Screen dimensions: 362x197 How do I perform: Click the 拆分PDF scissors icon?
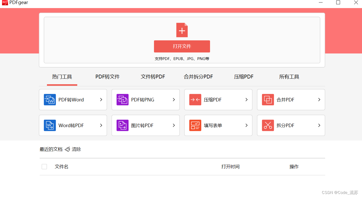[x=268, y=125]
